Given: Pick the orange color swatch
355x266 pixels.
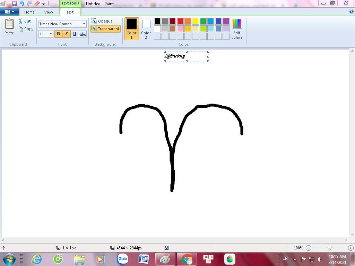Looking at the screenshot, I should point(188,21).
